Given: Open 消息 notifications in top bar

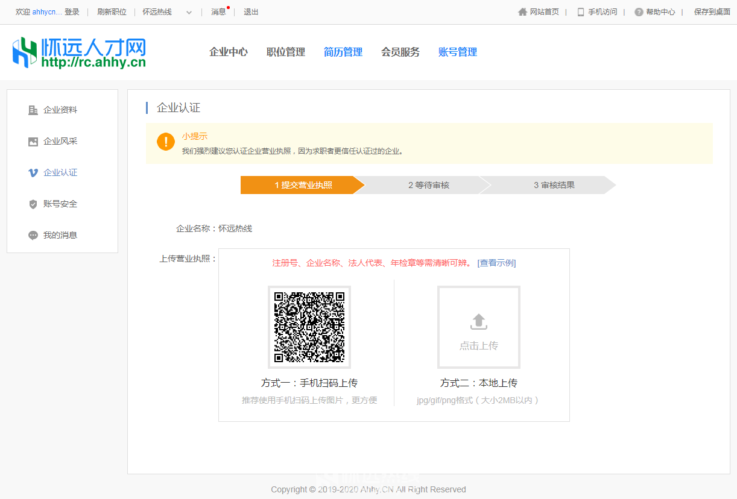Looking at the screenshot, I should tap(218, 12).
